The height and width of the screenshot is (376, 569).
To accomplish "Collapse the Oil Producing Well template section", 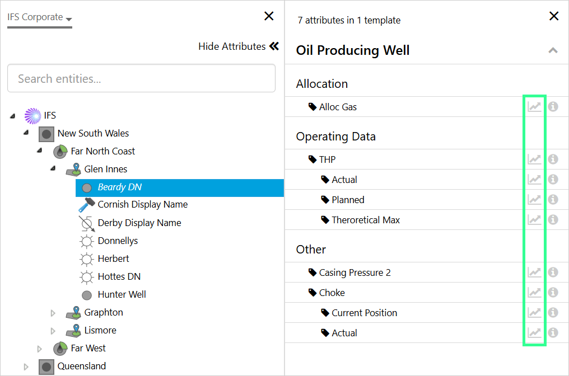I will coord(553,50).
